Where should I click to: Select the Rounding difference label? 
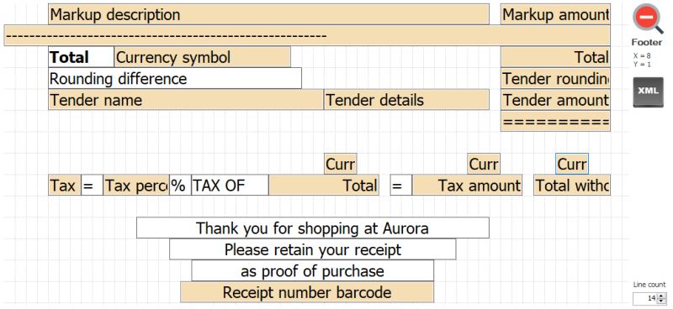click(x=175, y=78)
